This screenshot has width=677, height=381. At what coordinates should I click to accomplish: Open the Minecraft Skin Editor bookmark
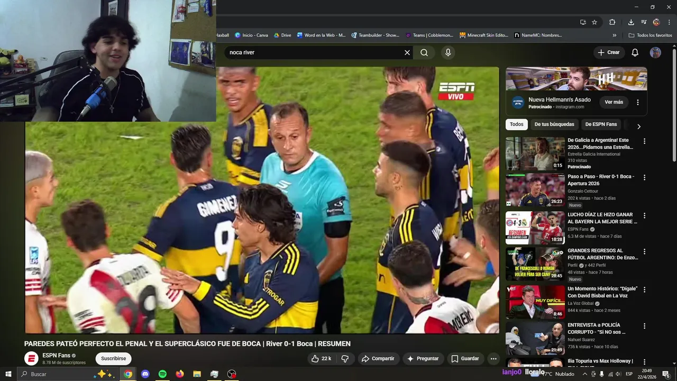click(x=484, y=35)
